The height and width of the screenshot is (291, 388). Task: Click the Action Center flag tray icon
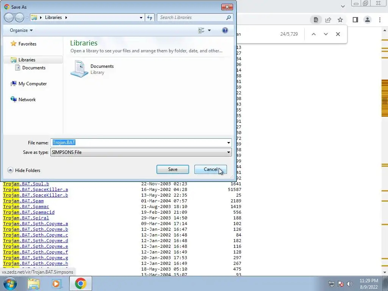pos(341,284)
